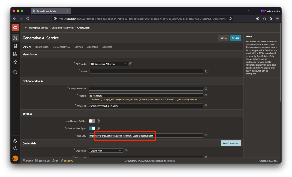Show help for Default for New Apps

pos(98,128)
